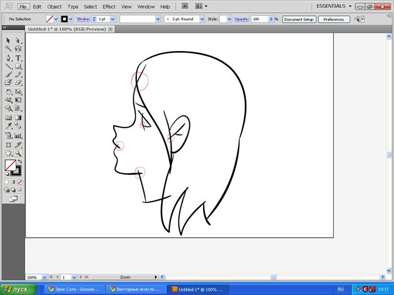Select the Pen tool
The width and height of the screenshot is (394, 295).
(x=8, y=58)
